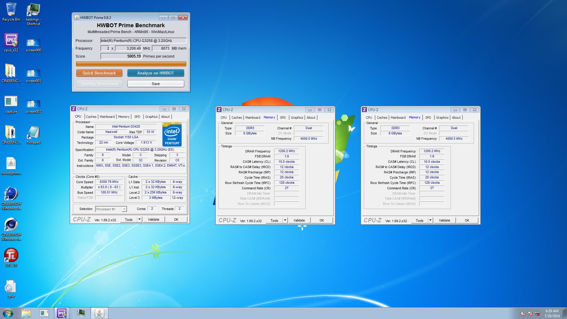This screenshot has height=319, width=567.
Task: Expand Tools dropdown arrow in right CPU-Z window
Action: point(430,220)
